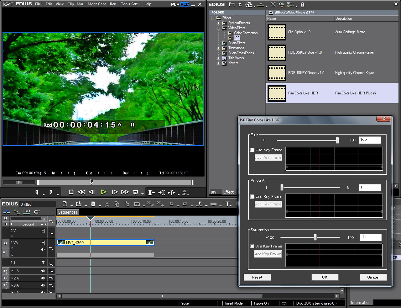Click the cut scissors icon
Image resolution: width=401 pixels, height=308 pixels.
pos(107,204)
